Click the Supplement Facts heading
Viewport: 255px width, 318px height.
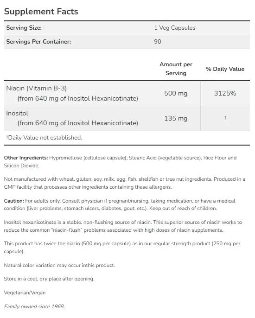coord(41,12)
